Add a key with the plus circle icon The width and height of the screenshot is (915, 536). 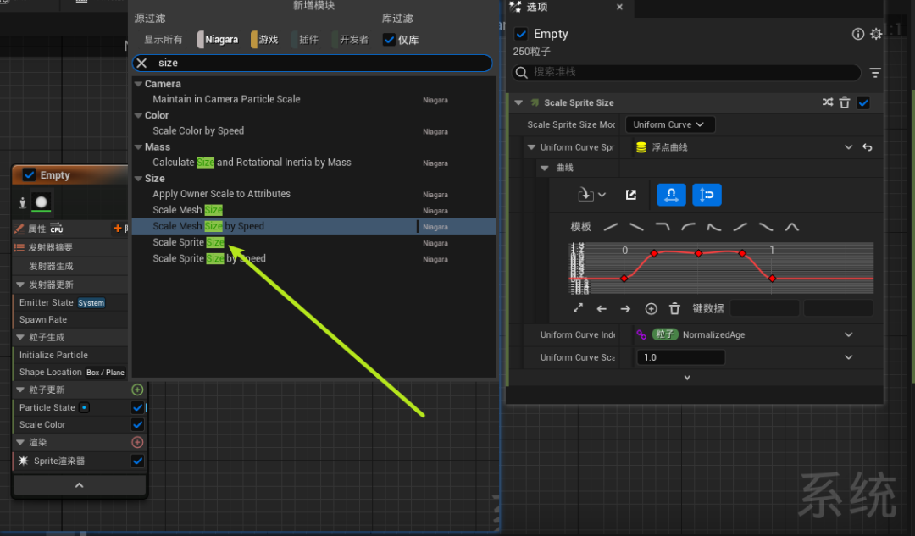coord(652,308)
